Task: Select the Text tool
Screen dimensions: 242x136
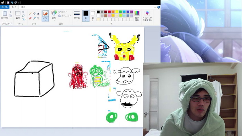Action: (38, 14)
